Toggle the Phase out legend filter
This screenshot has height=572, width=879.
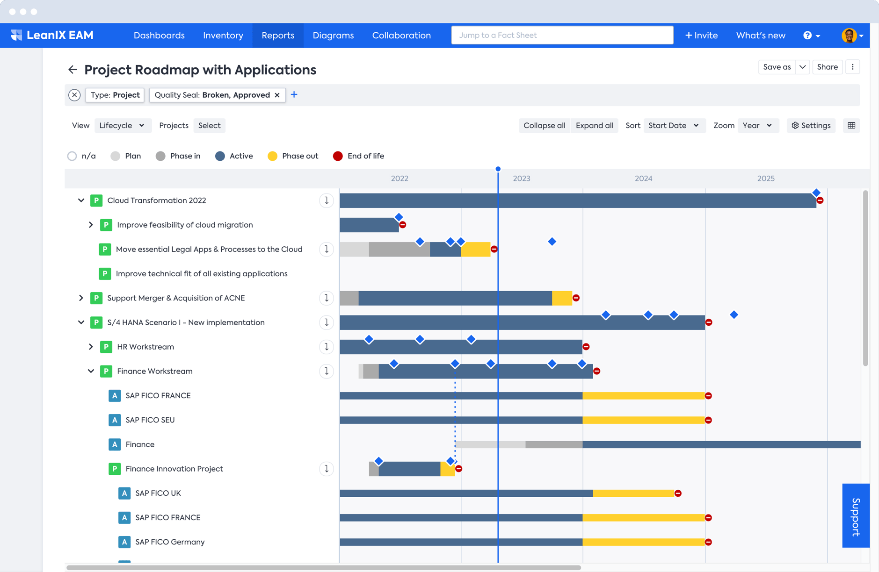tap(273, 156)
